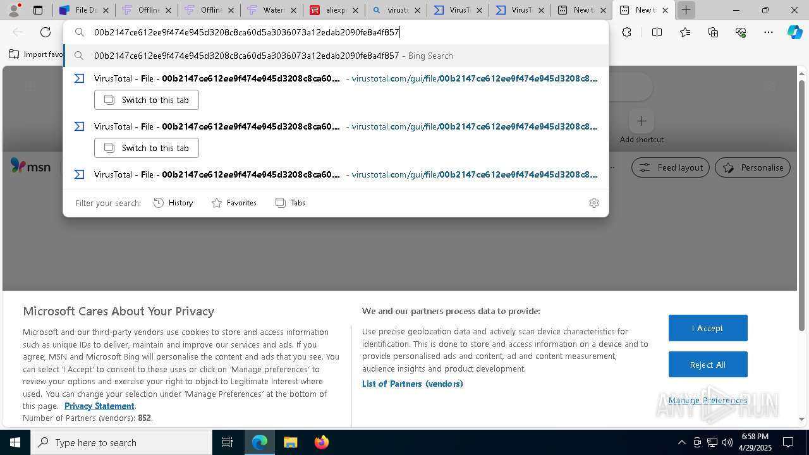The height and width of the screenshot is (455, 809).
Task: Click inside the address bar hash text
Action: (246, 32)
